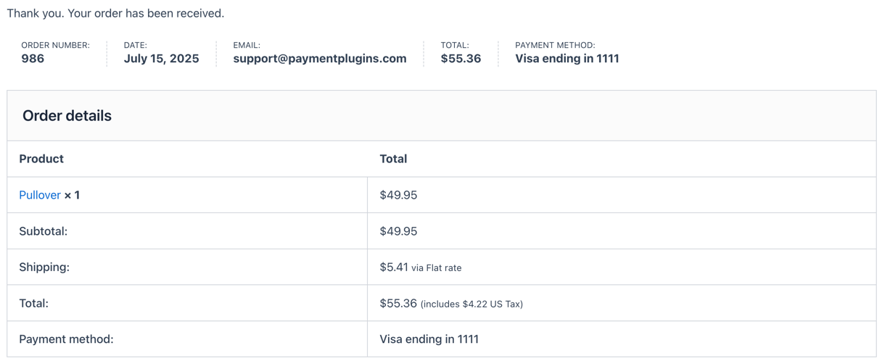Click the Subtotal label
Screen dimensions: 882x361
[x=43, y=231]
